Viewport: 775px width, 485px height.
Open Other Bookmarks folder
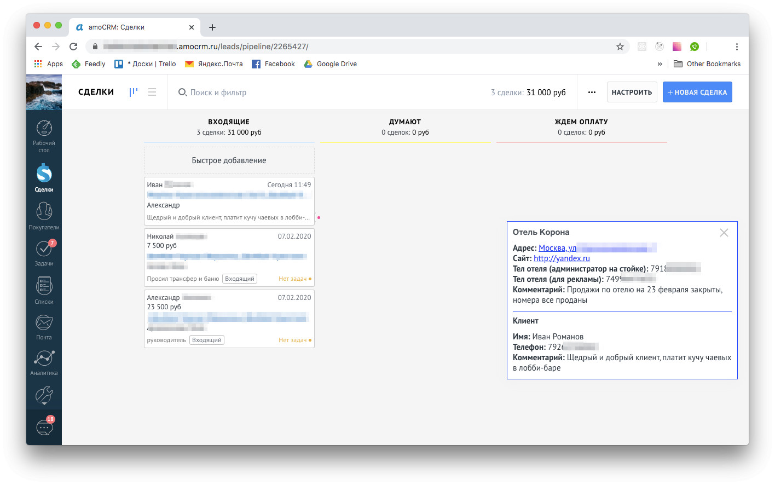click(707, 64)
